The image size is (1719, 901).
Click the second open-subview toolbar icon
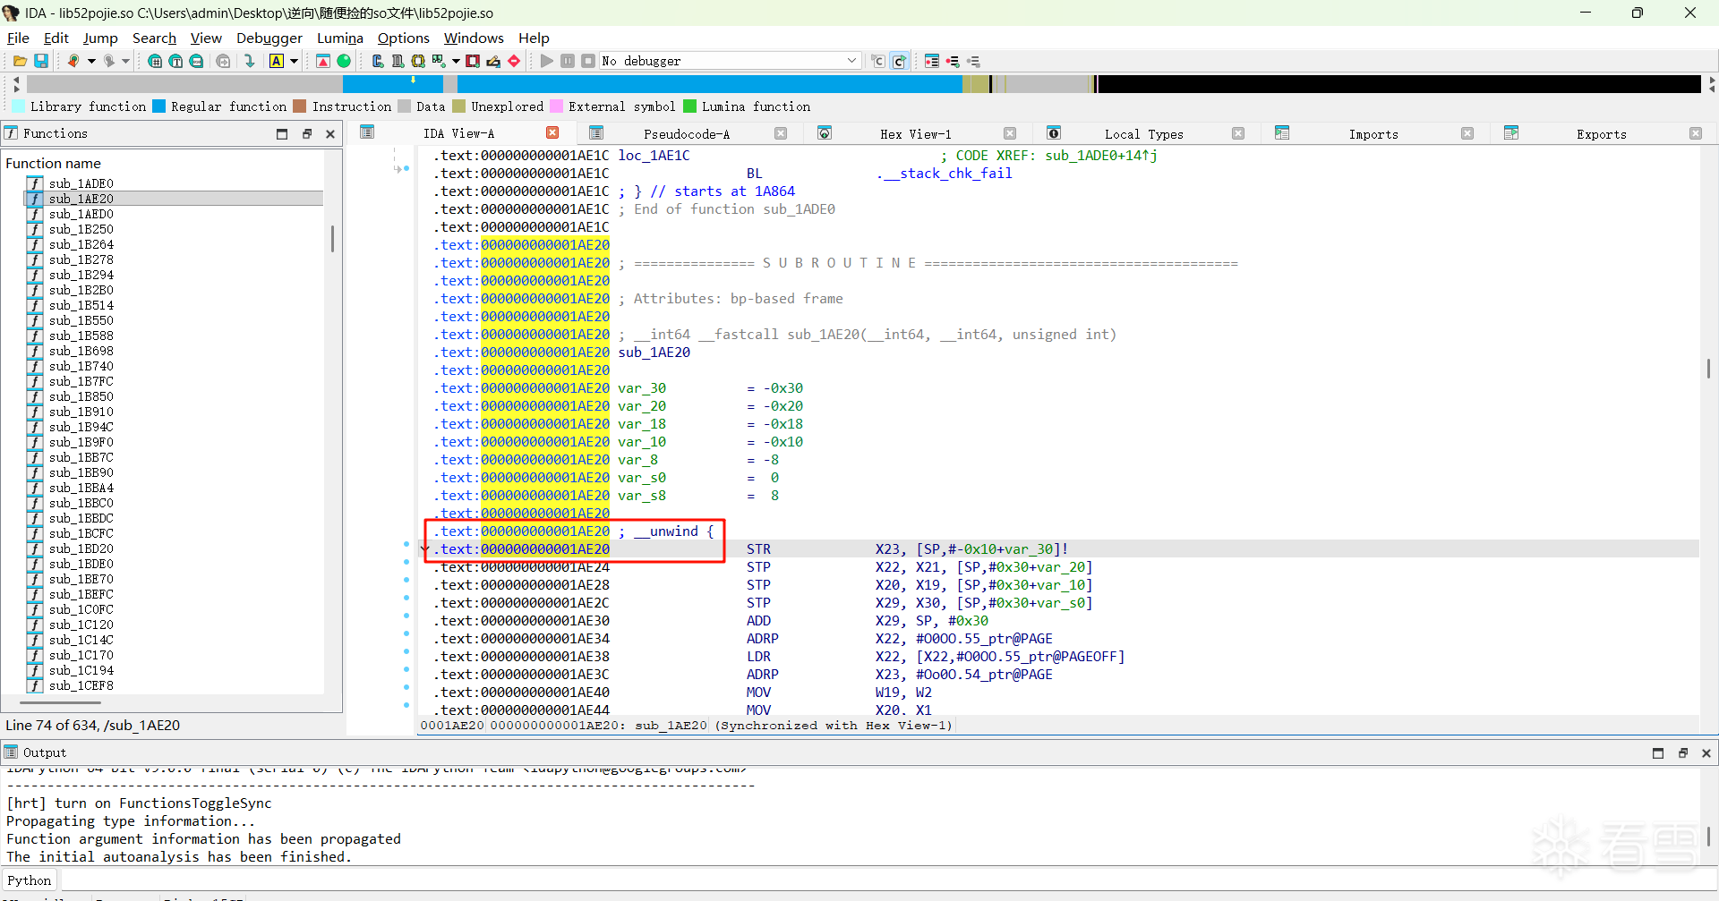pos(398,61)
